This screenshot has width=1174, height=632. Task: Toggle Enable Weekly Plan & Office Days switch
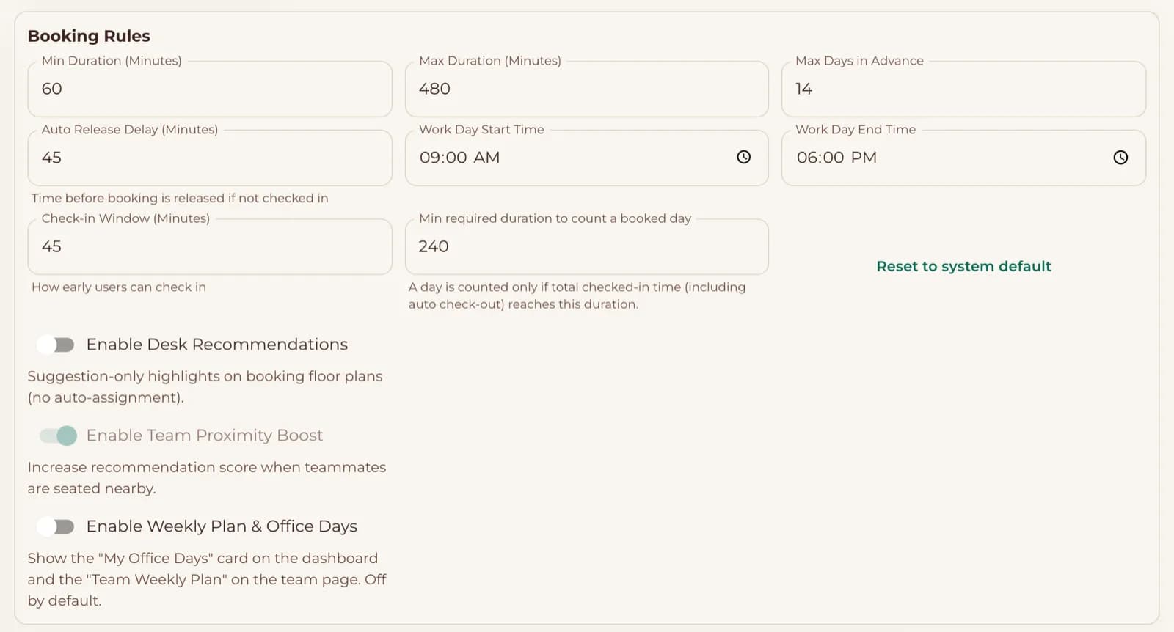tap(56, 526)
